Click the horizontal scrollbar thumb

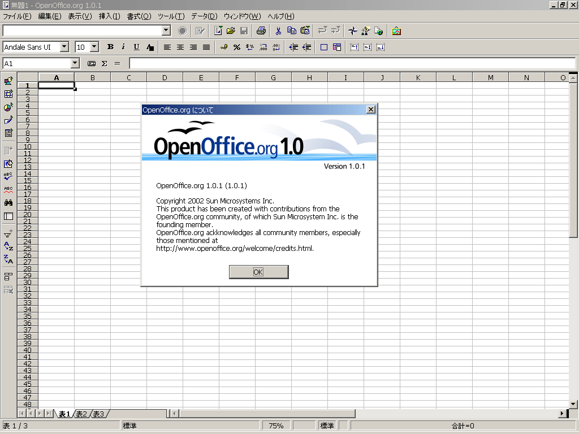coord(267,413)
